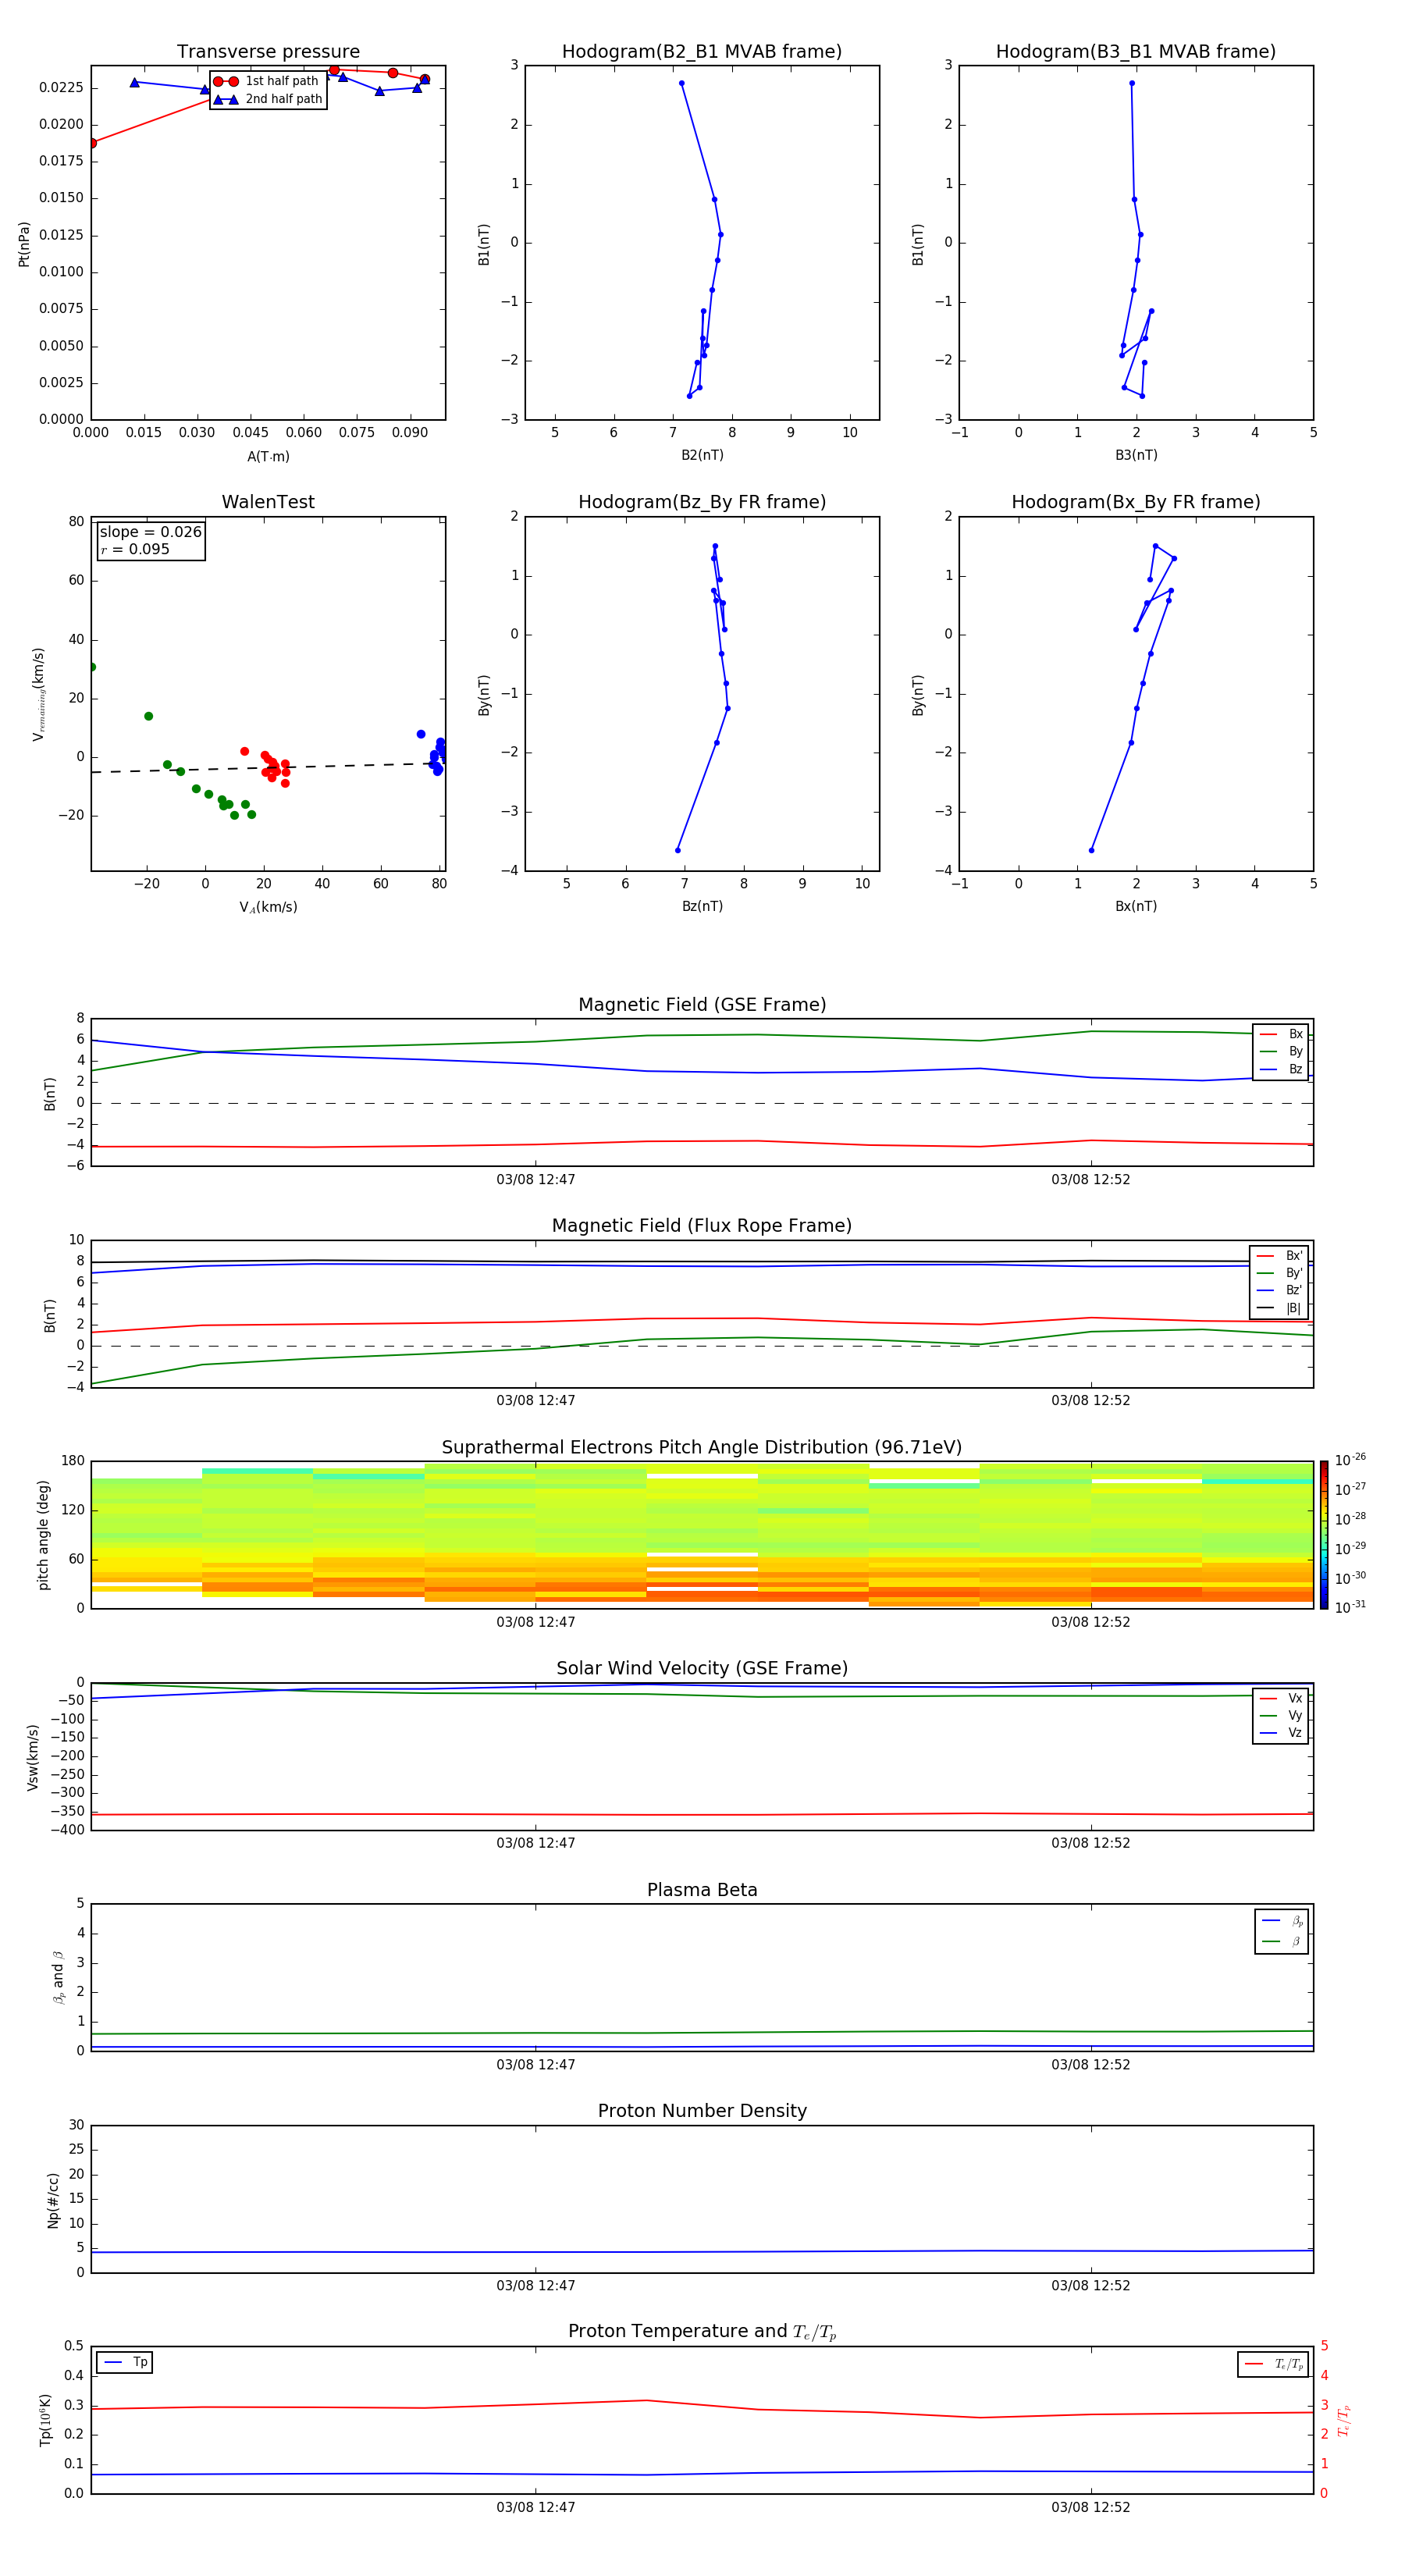The image size is (1405, 2576).
Task: Click the "r = 0.095" annotation
Action: (x=135, y=549)
